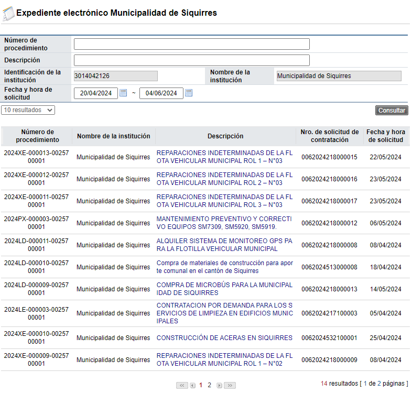
Task: Select procedure number 2024LD-000009-0025700001
Action: tap(36, 289)
